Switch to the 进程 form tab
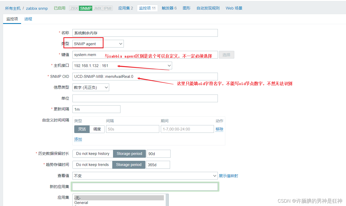The image size is (346, 206). pos(28,19)
